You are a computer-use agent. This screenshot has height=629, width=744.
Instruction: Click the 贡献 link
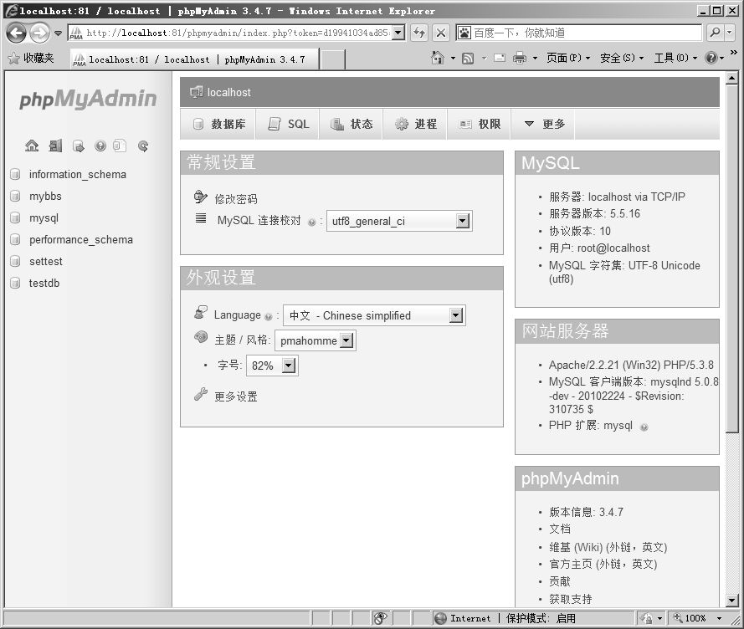(560, 581)
